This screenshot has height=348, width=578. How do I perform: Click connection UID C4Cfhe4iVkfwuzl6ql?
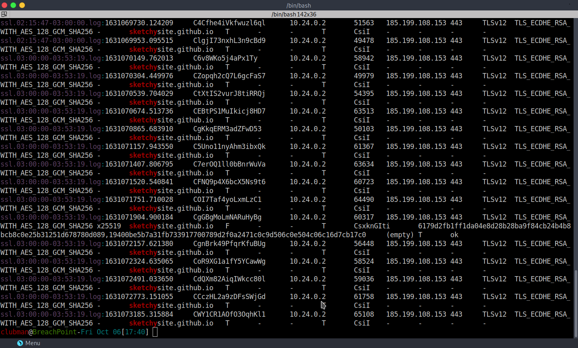click(229, 23)
